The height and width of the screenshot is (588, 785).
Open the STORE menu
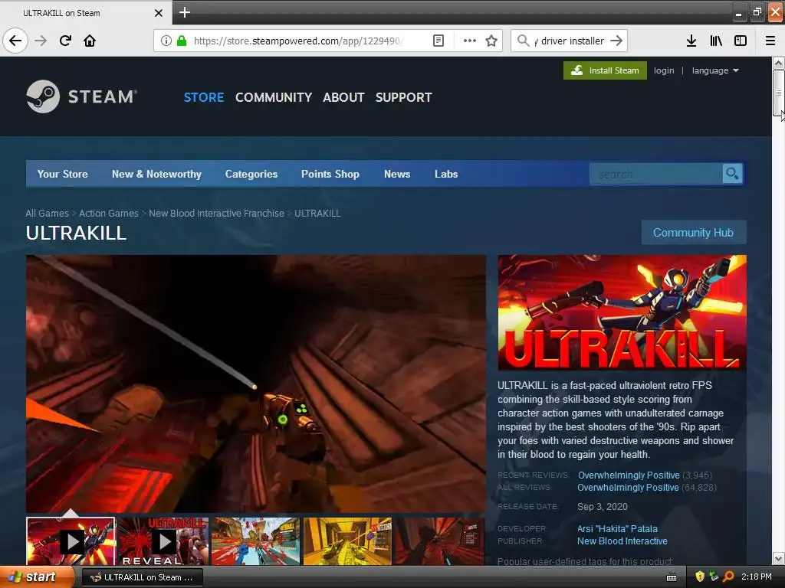[x=204, y=97]
